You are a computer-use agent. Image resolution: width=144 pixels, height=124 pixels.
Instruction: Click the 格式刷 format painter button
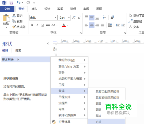pos(19,27)
